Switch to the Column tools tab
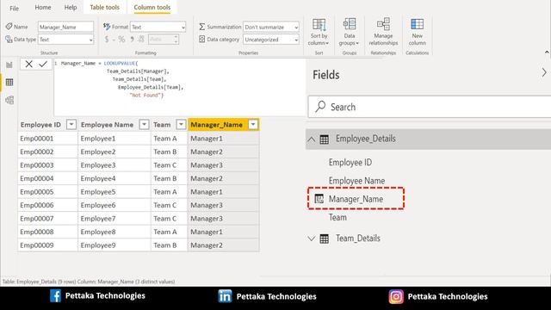 click(152, 8)
